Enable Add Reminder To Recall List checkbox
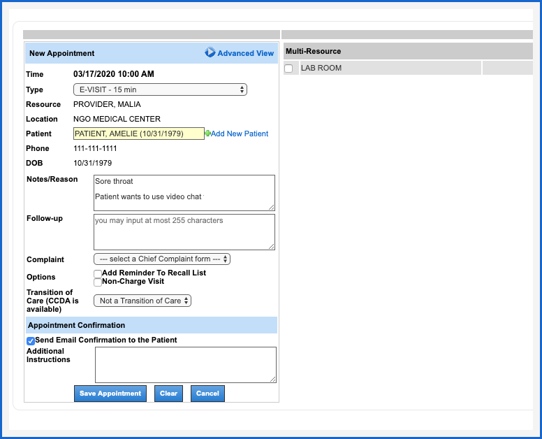The height and width of the screenshot is (439, 542). tap(98, 274)
